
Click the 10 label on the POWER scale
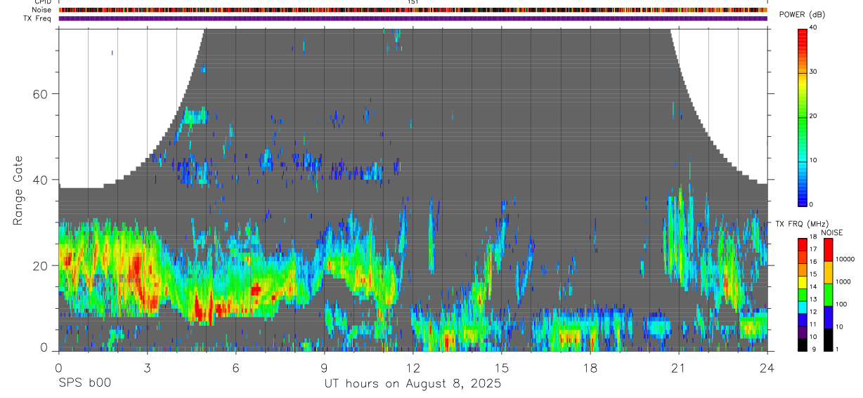pyautogui.click(x=813, y=160)
